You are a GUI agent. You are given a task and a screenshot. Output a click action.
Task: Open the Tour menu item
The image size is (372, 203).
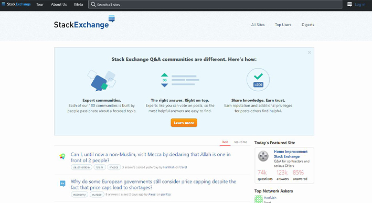click(x=40, y=5)
